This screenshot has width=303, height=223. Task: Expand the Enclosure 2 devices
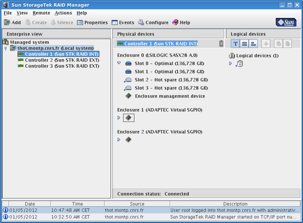point(119,139)
